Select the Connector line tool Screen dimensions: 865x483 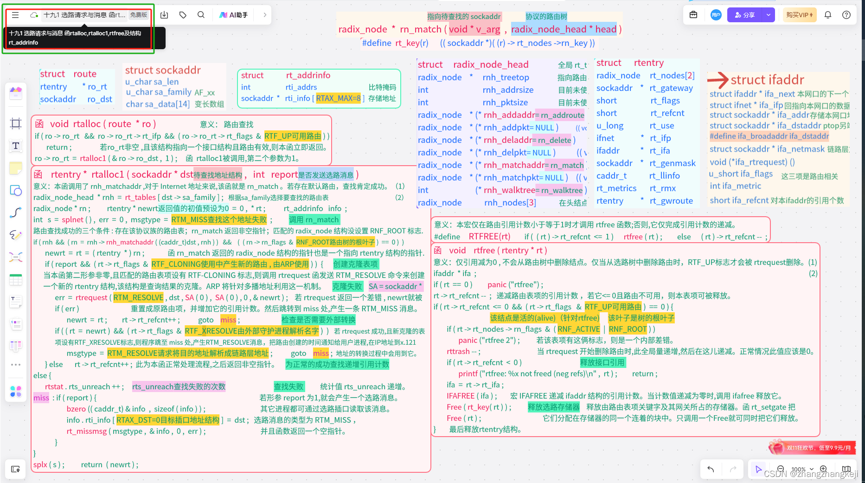tap(16, 213)
